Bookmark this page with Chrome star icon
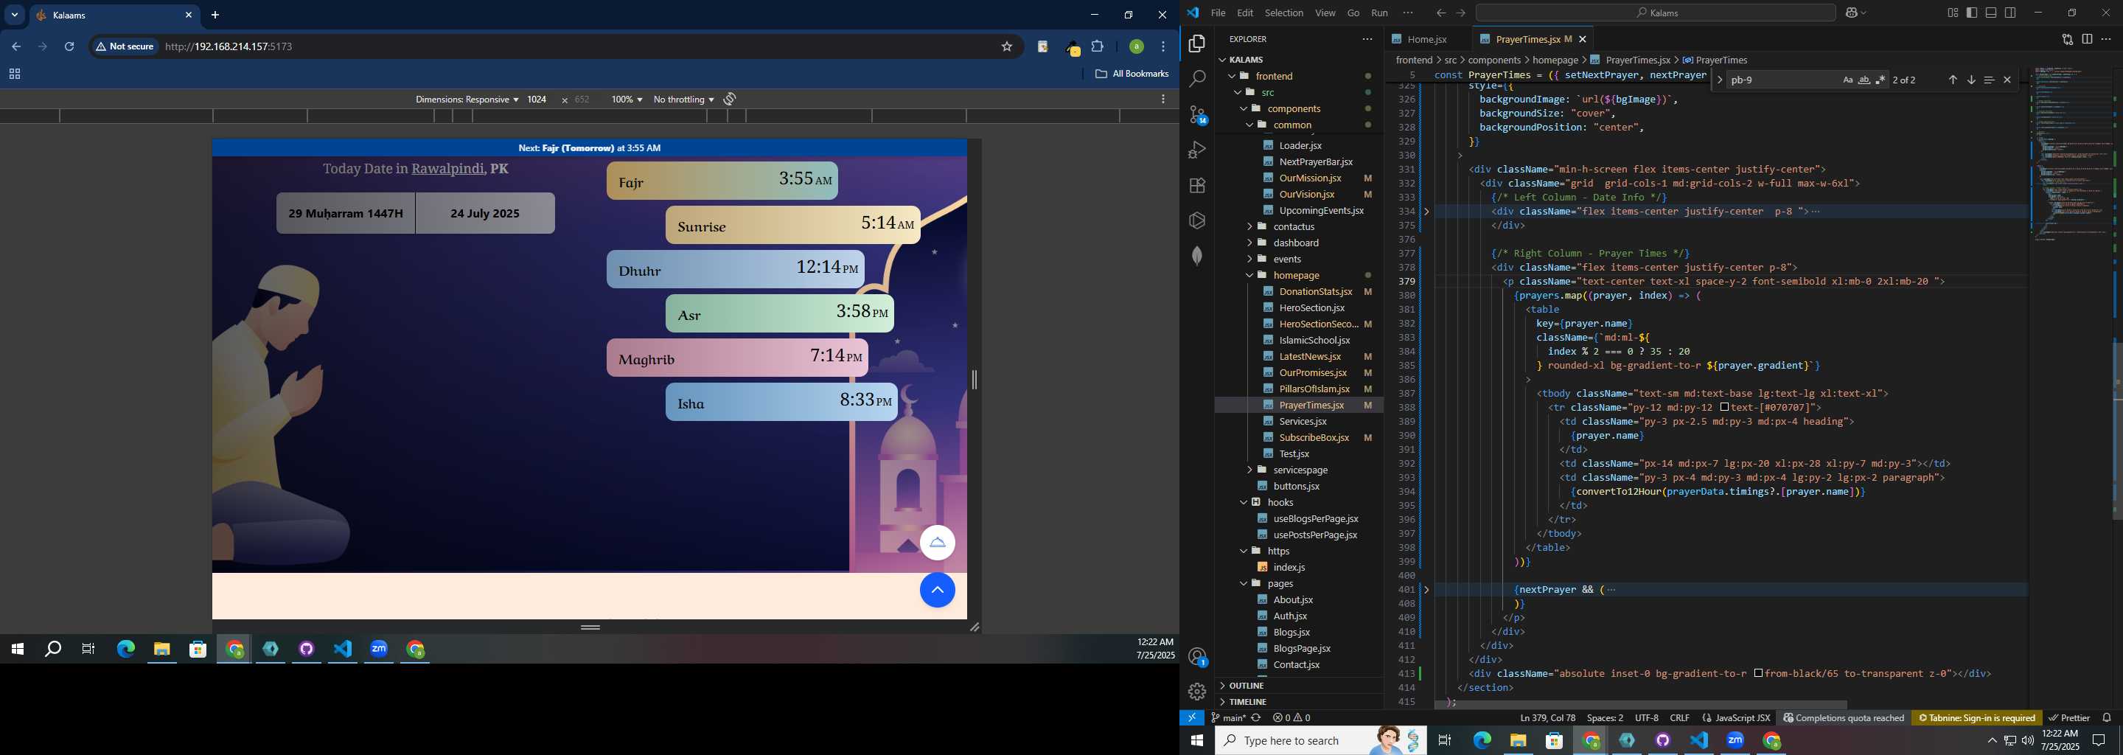Screen dimensions: 2123x755 coord(1006,47)
